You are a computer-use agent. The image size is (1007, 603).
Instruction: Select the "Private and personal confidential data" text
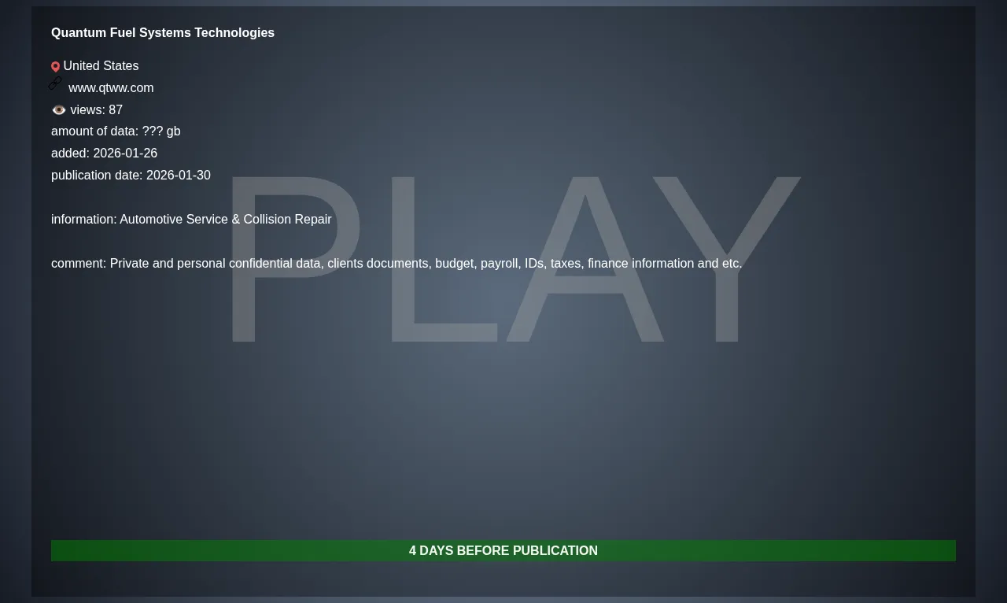pos(216,264)
